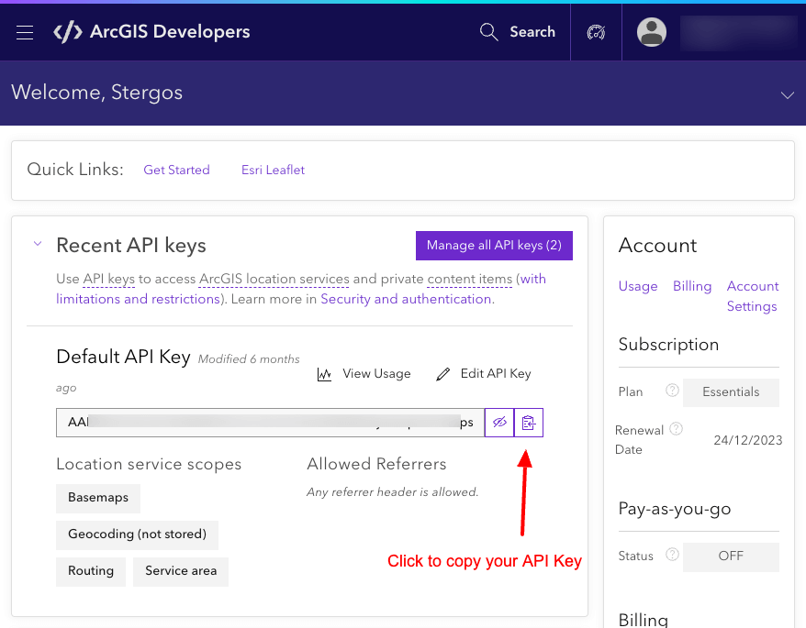Collapse the Recent API keys section

38,244
